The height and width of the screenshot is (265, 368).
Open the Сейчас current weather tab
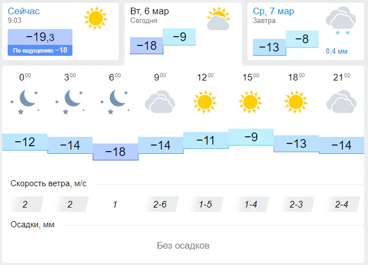click(x=24, y=11)
